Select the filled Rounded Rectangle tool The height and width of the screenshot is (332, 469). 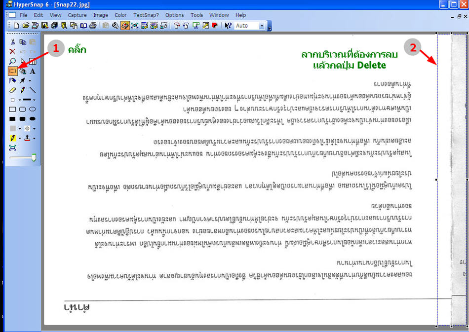pyautogui.click(x=22, y=119)
